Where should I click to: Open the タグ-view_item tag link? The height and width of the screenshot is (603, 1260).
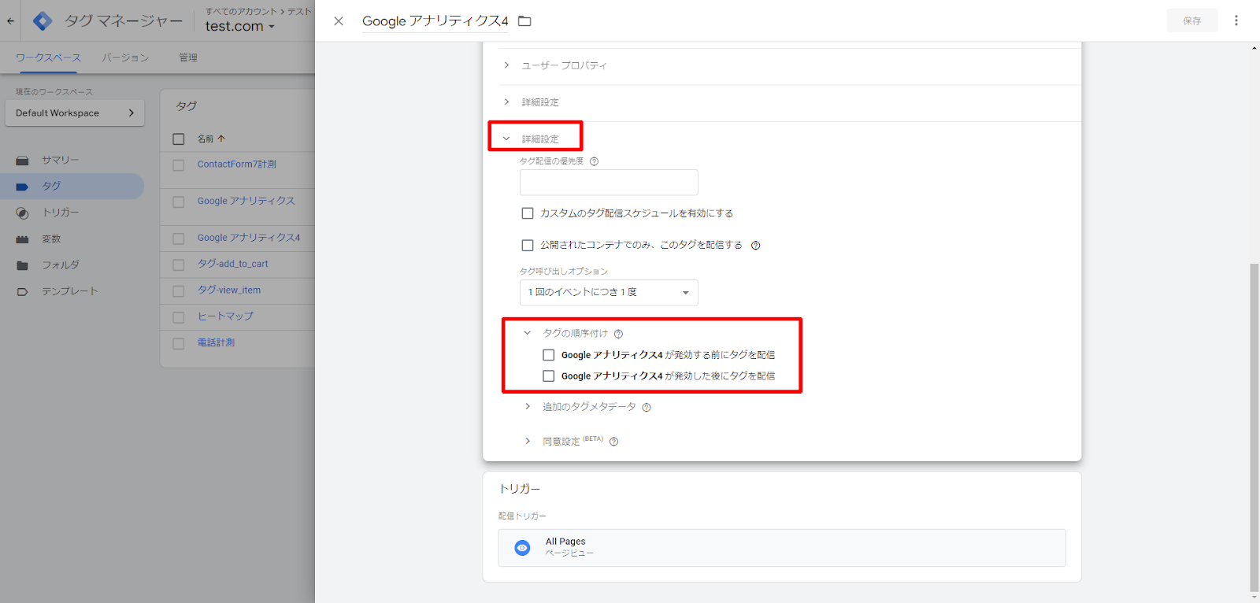tap(229, 290)
